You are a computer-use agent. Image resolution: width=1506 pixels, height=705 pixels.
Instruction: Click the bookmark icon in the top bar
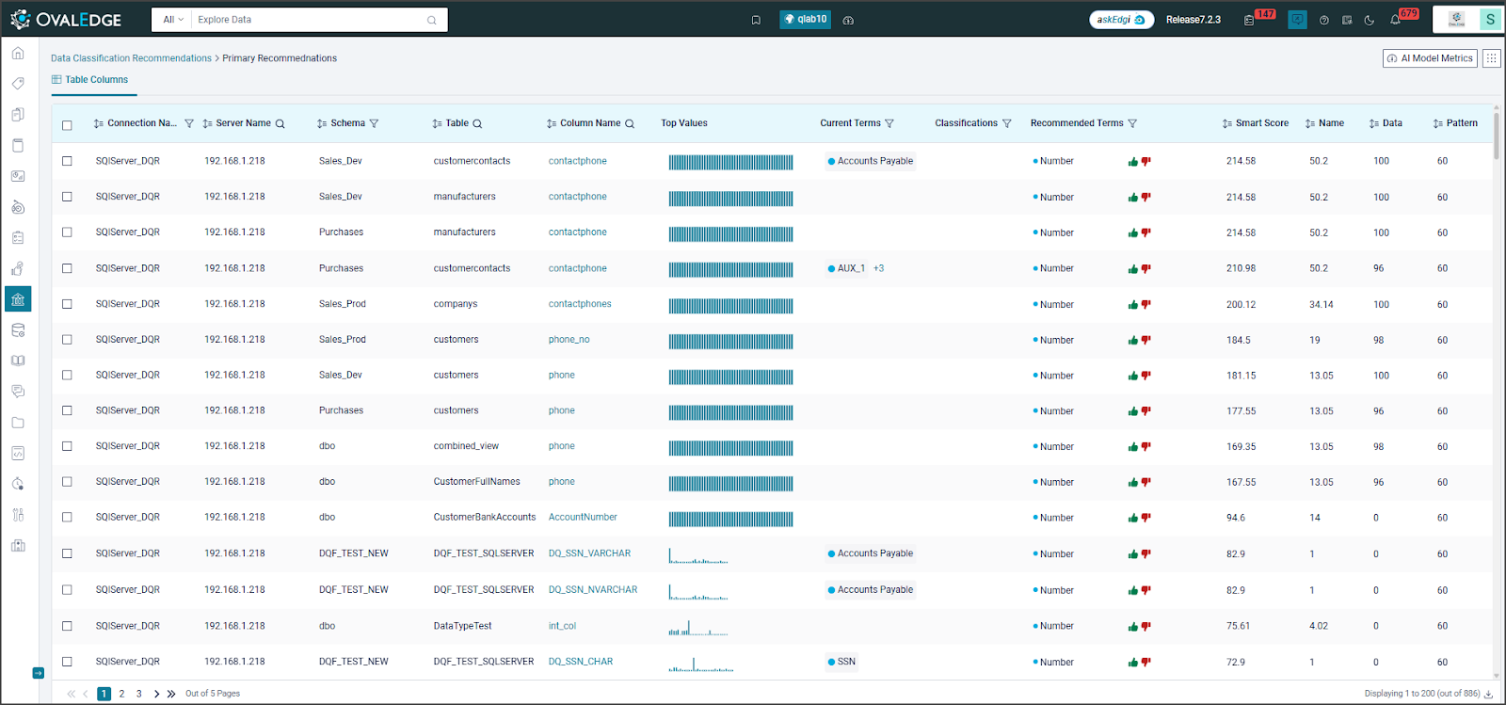pos(756,20)
